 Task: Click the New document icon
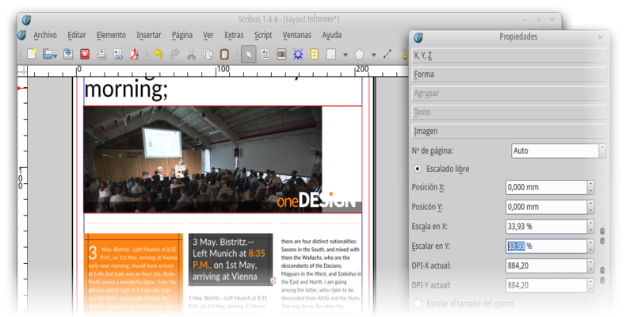pos(32,54)
